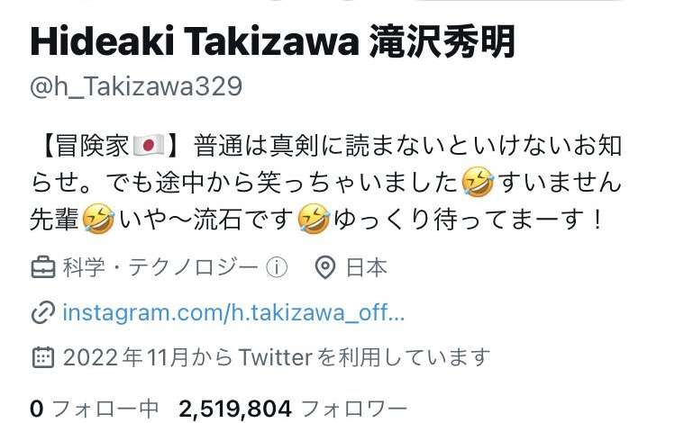
Task: Open the 2,519,804 フォロワー followers list
Action: coord(293,409)
